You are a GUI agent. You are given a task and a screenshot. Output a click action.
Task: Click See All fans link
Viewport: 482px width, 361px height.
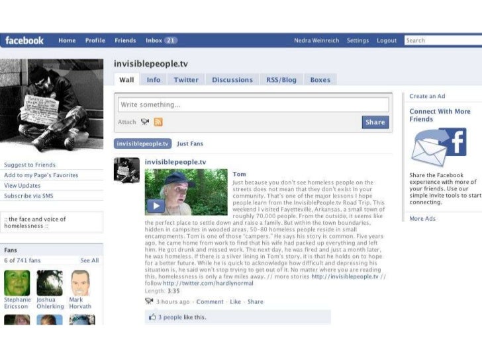pyautogui.click(x=89, y=261)
